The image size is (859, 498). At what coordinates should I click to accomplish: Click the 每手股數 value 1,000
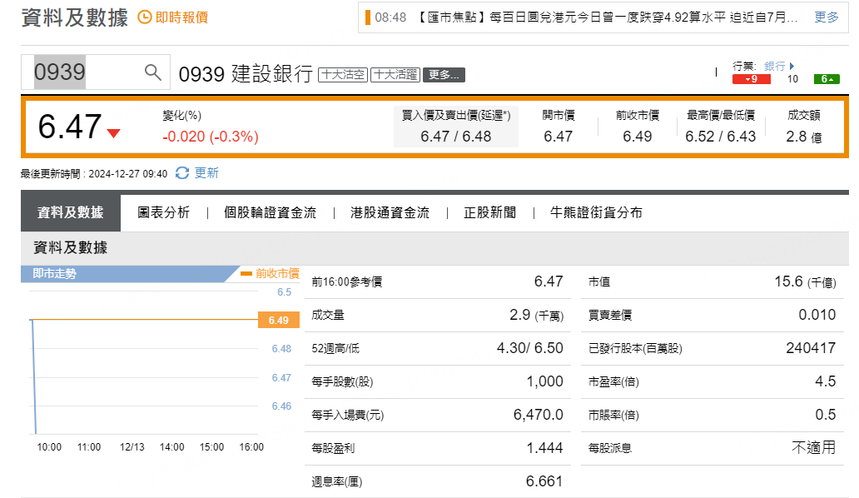(x=544, y=381)
